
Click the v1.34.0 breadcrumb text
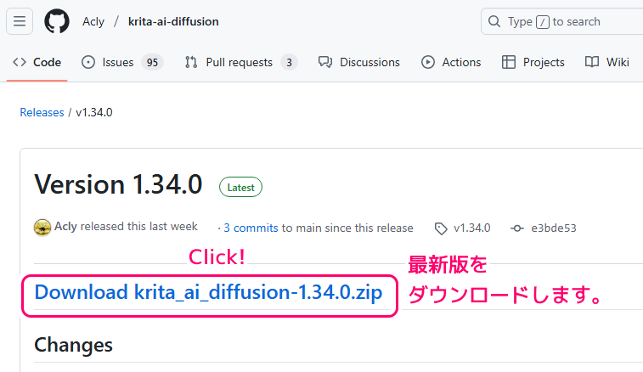[94, 112]
